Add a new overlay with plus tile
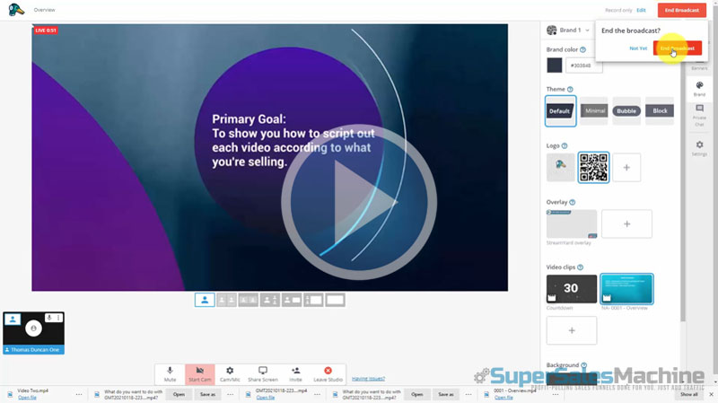Viewport: 718px width, 403px height. [626, 223]
